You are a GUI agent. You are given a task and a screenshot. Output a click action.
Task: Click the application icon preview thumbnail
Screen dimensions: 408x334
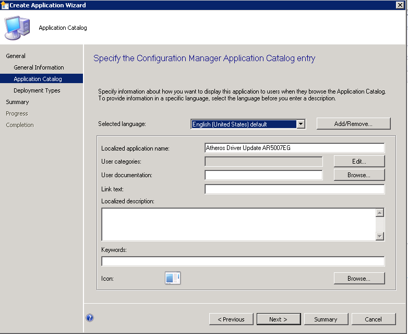pyautogui.click(x=172, y=278)
